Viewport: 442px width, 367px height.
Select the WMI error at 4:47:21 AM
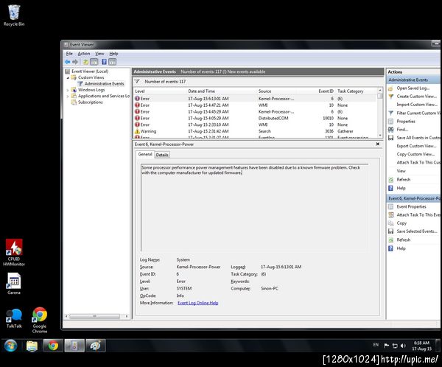point(255,105)
